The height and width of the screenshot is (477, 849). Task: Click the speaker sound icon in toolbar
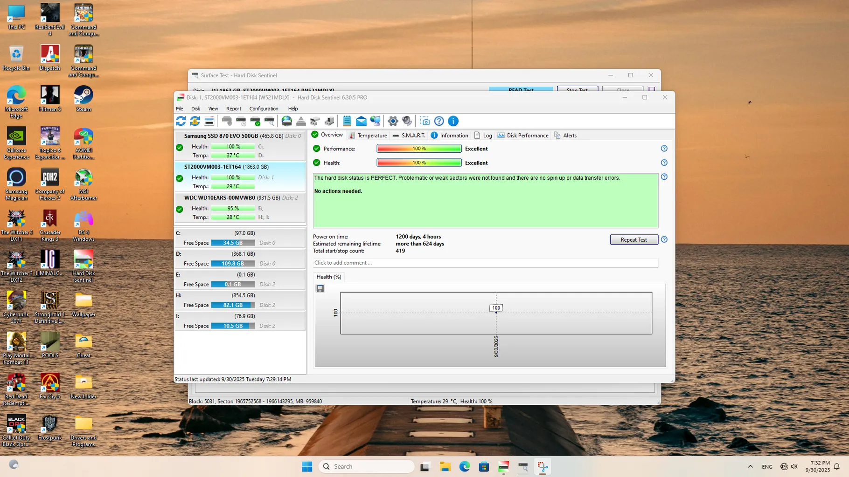click(407, 121)
